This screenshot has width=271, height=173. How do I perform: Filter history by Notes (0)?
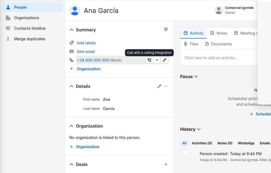(x=225, y=143)
